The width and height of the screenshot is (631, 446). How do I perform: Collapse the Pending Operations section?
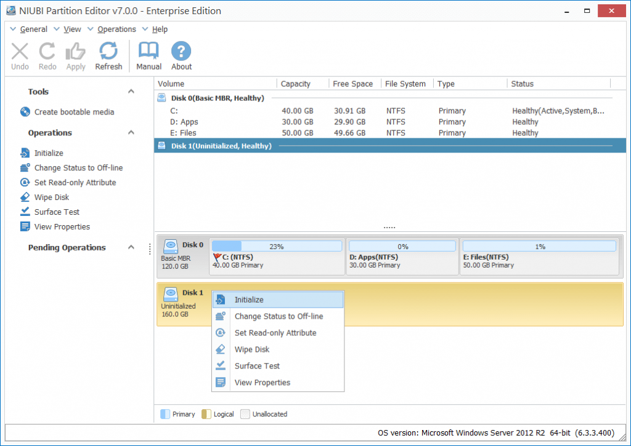(x=131, y=247)
